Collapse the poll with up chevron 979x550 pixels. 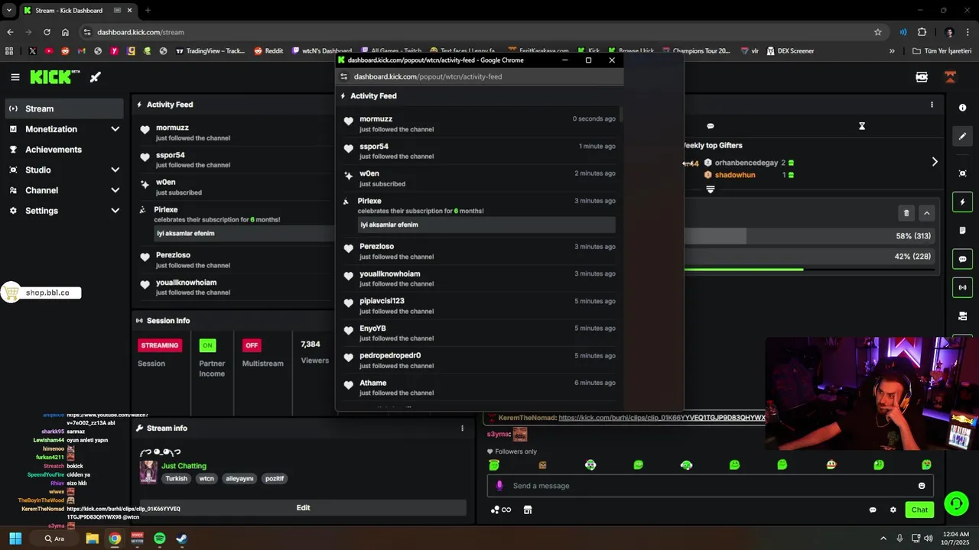click(x=926, y=213)
